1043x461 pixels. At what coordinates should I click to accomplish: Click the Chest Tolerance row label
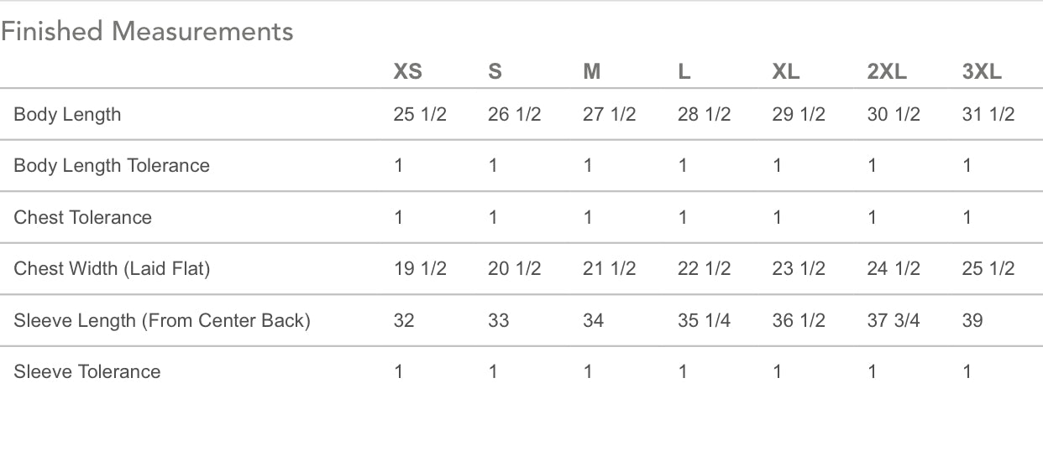(82, 217)
